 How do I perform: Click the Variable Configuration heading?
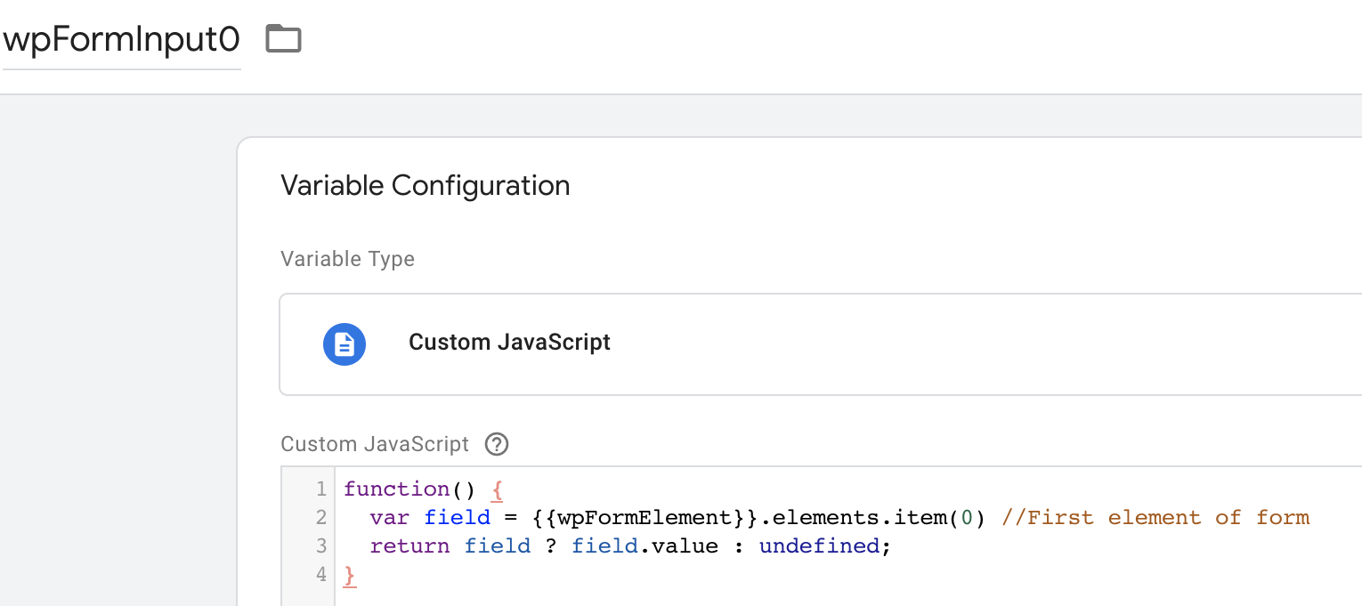click(425, 186)
